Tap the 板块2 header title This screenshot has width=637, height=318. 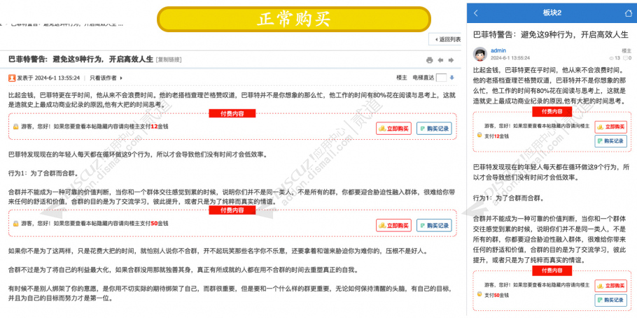[x=552, y=13]
